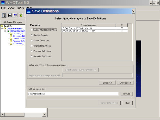Click the Close button in the dialog

click(127, 103)
